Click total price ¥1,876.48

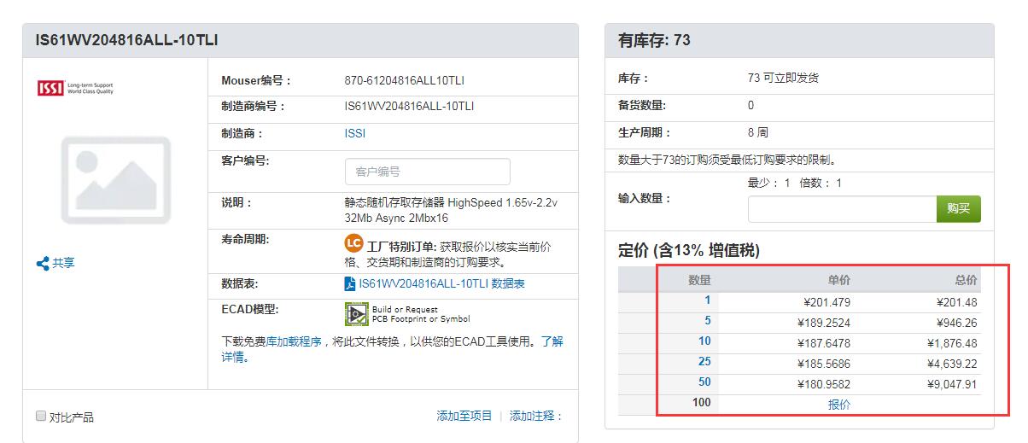[x=952, y=343]
